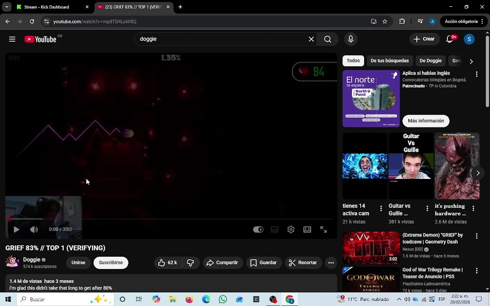
Task: Bookmark this page with the star
Action: pos(385,21)
